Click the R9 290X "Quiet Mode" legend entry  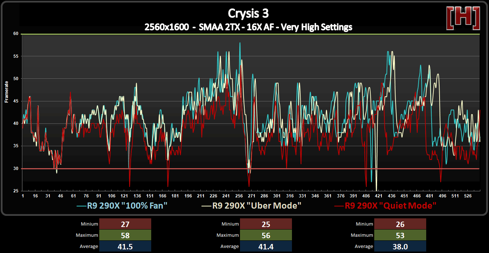[385, 206]
